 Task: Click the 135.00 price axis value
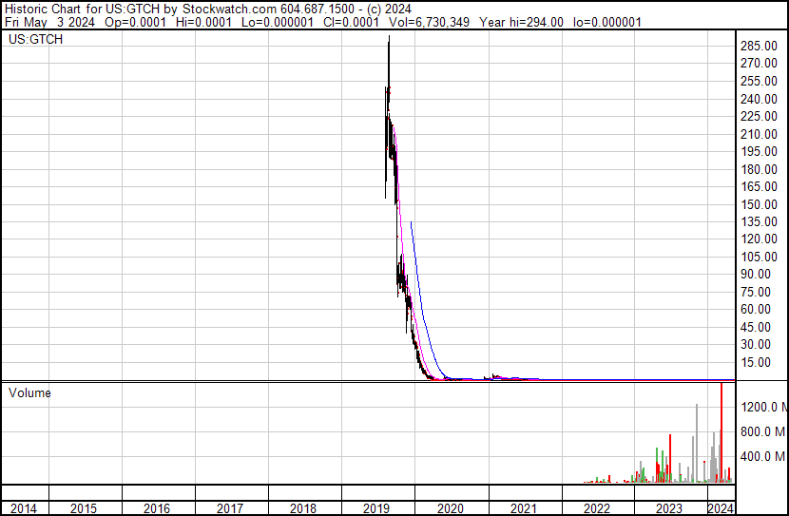[x=759, y=221]
